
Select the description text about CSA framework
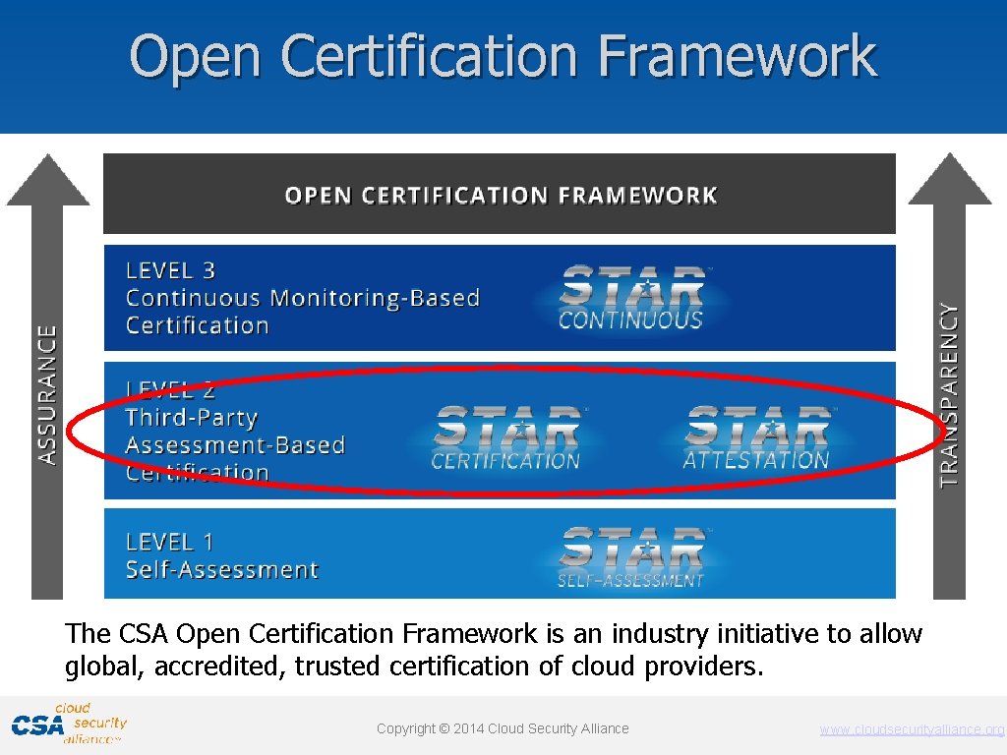tap(492, 649)
